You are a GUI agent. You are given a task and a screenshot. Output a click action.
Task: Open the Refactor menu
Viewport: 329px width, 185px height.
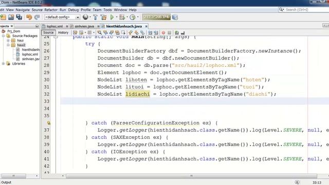tap(51, 10)
